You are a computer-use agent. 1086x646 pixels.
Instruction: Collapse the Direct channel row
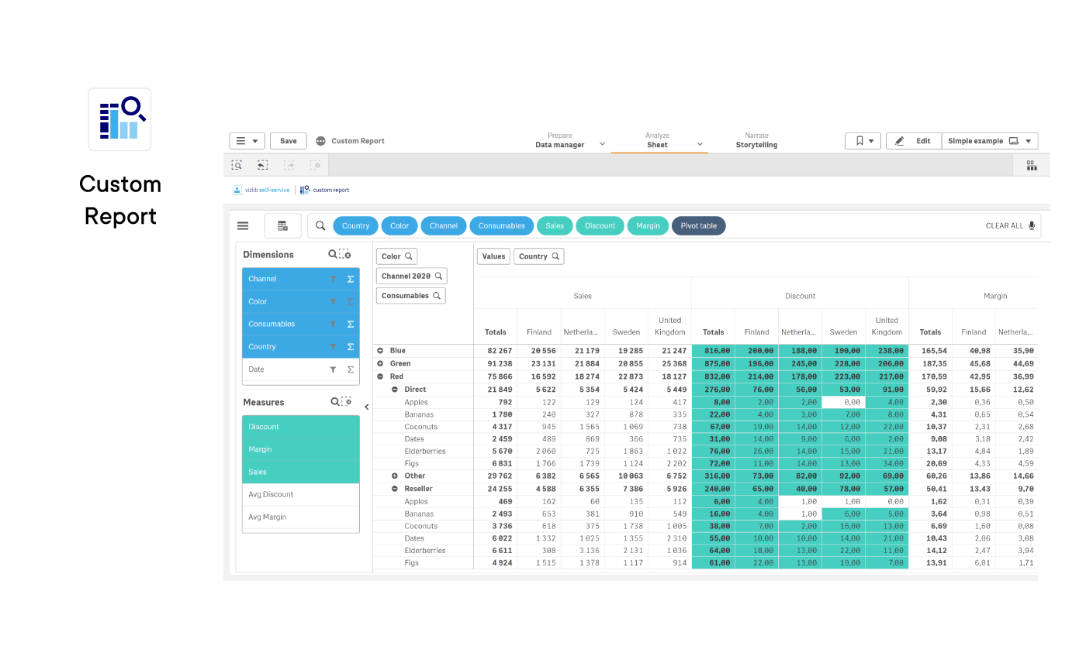click(395, 390)
